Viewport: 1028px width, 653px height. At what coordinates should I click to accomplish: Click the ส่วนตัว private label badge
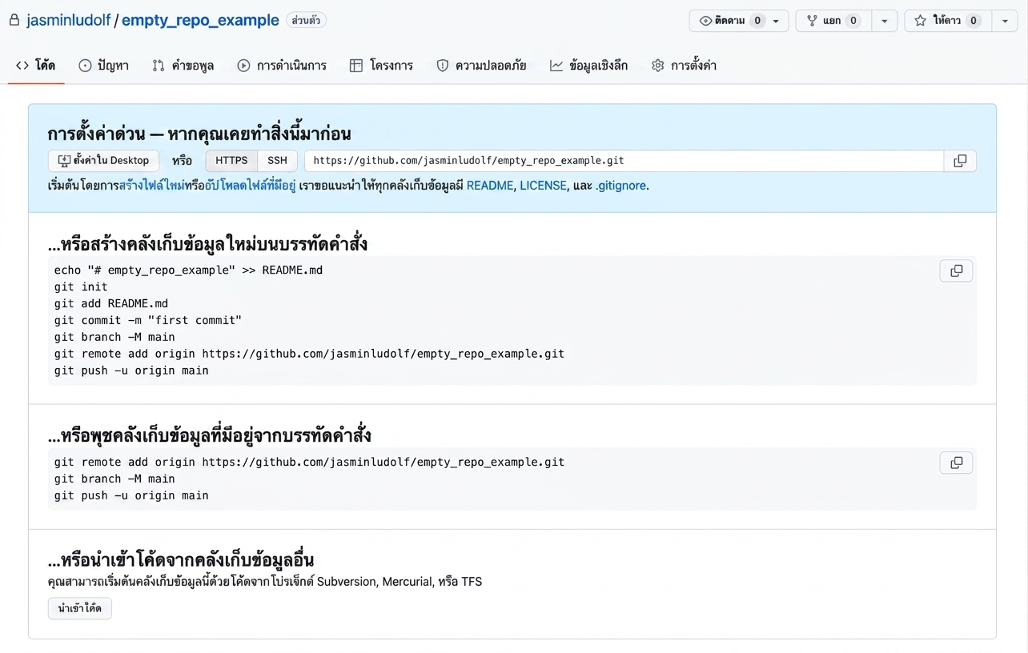(306, 21)
